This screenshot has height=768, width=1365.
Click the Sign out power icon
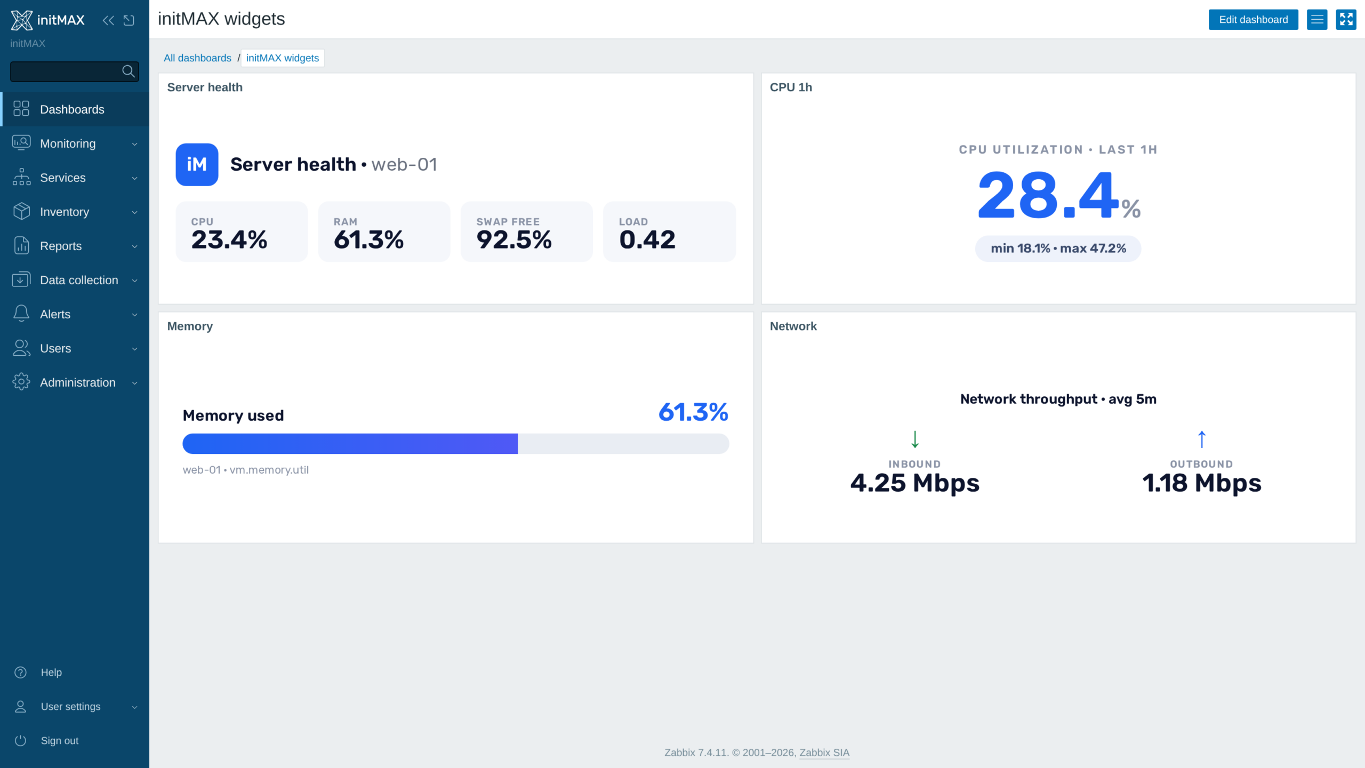click(x=20, y=741)
